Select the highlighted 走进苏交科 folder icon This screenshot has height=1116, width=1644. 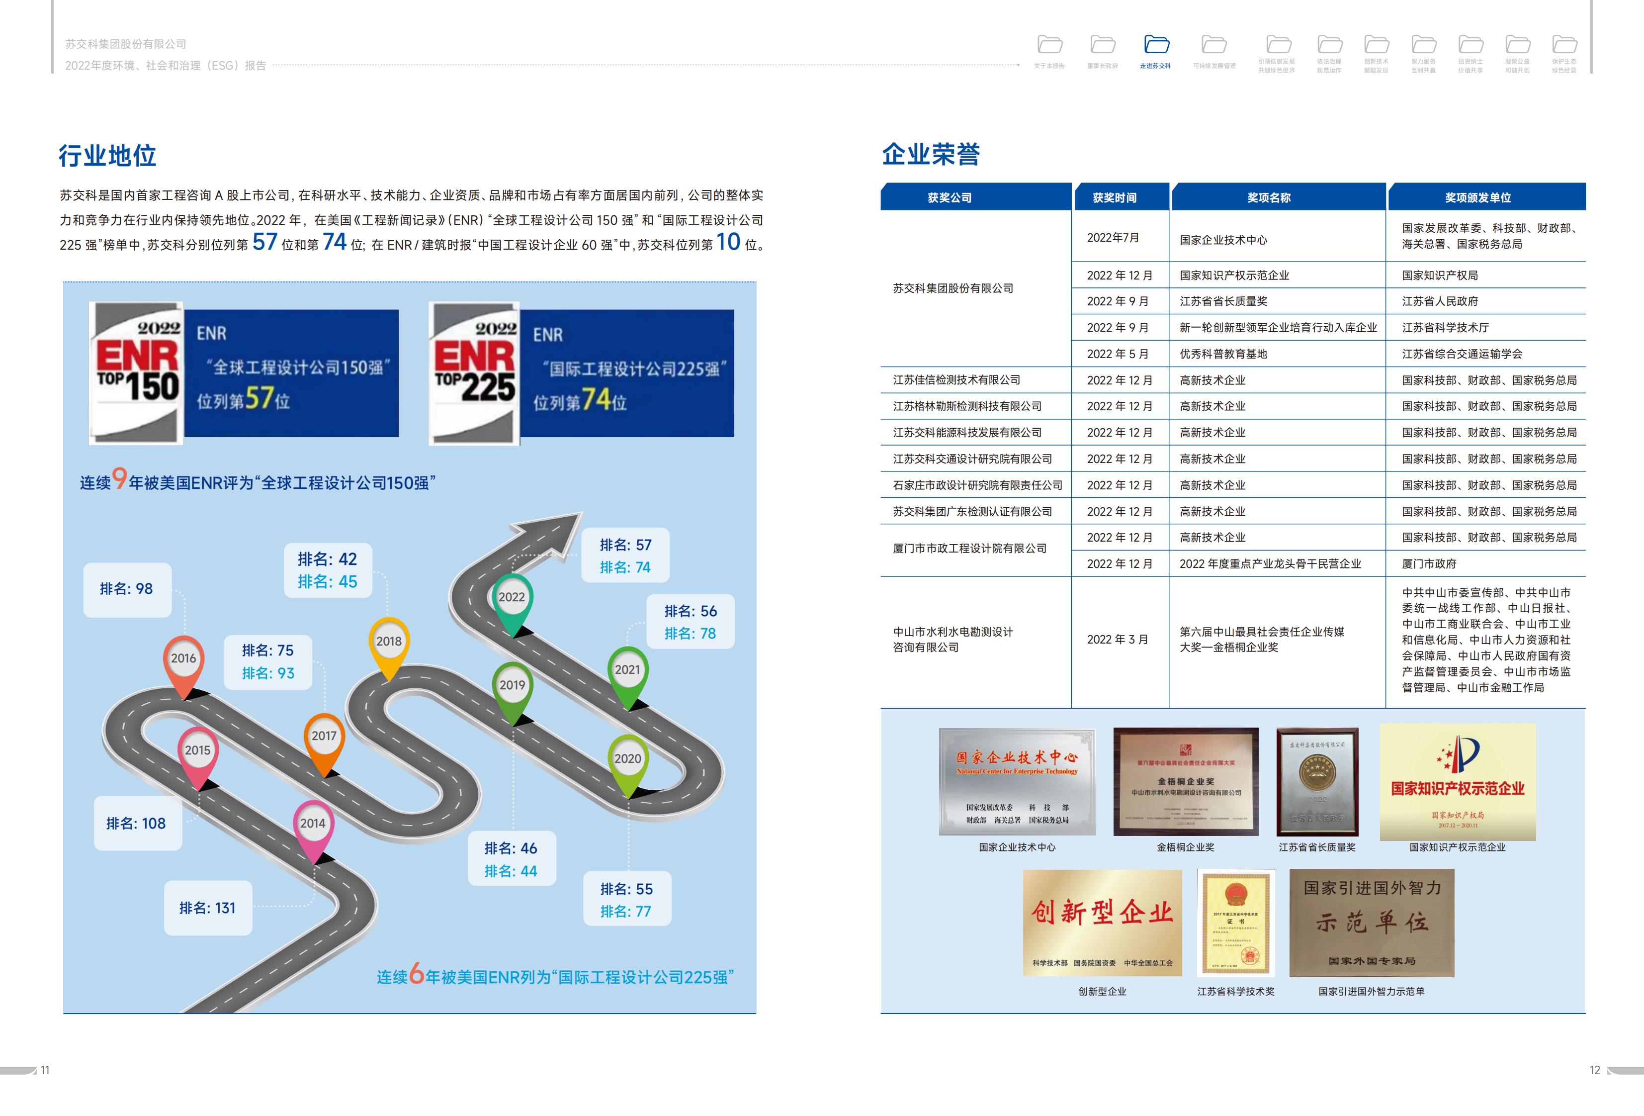(x=1157, y=45)
